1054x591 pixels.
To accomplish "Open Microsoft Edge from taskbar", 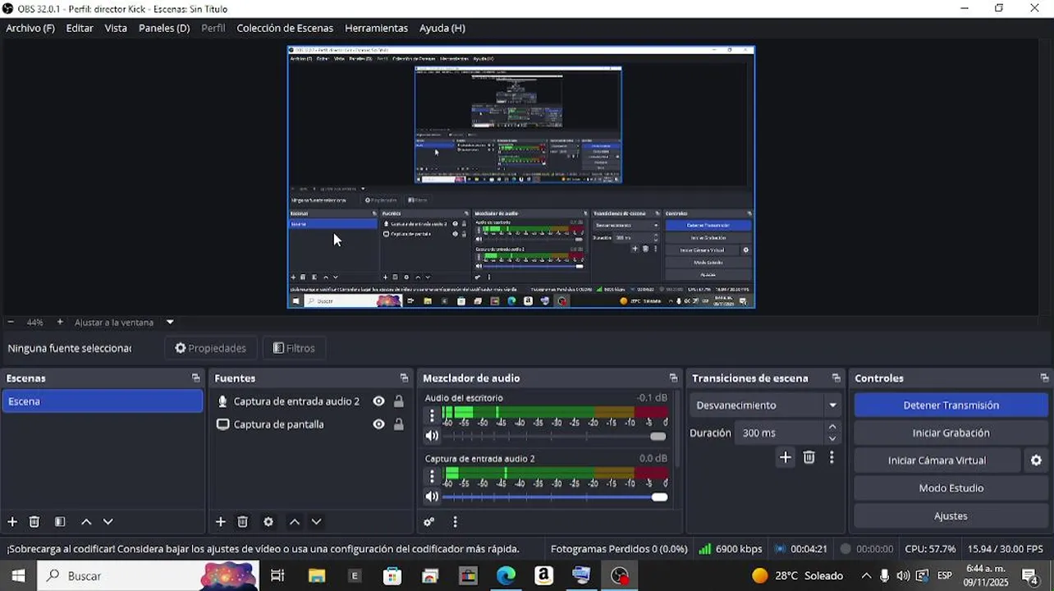I will [506, 575].
